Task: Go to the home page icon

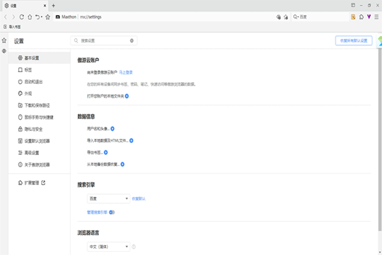Action: pyautogui.click(x=30, y=17)
